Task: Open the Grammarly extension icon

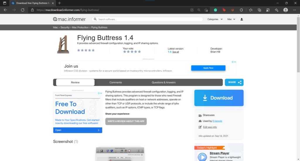Action: [215, 10]
